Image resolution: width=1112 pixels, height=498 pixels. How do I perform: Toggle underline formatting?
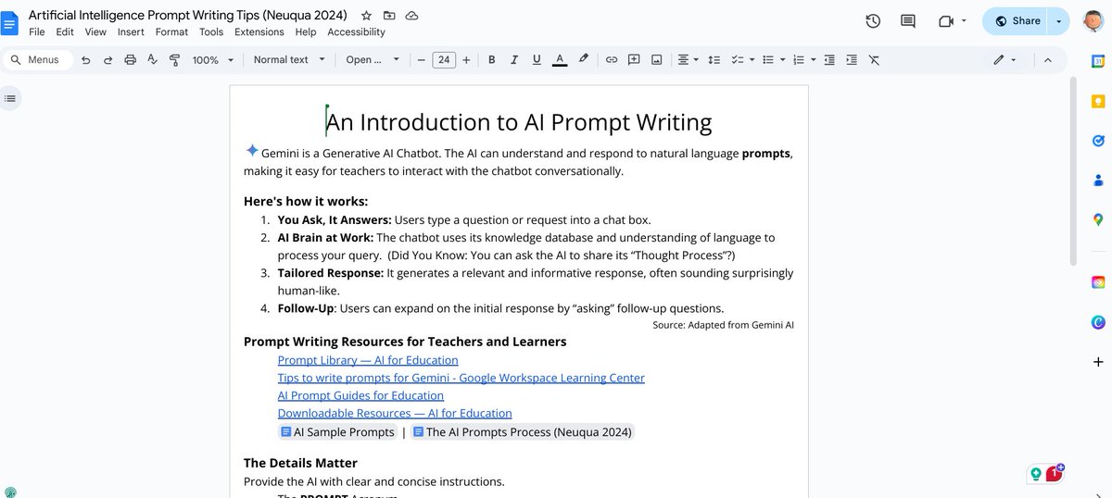(x=537, y=59)
